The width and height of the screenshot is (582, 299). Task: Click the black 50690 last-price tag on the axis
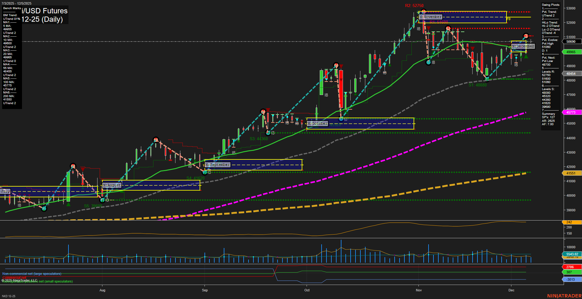click(x=571, y=41)
